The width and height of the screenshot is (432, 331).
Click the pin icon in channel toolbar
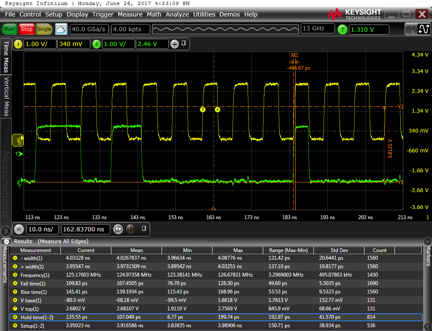184,43
